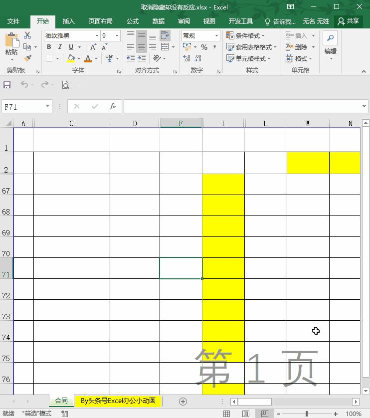Click the 共享 Share button
Screen dimensions: 370x418
click(x=349, y=21)
